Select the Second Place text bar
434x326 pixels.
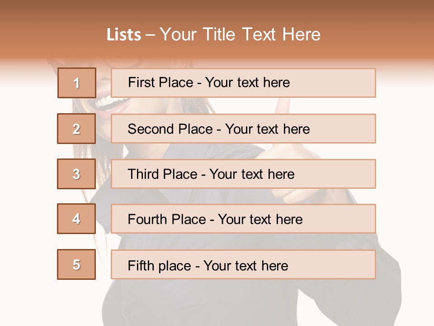[x=243, y=129]
